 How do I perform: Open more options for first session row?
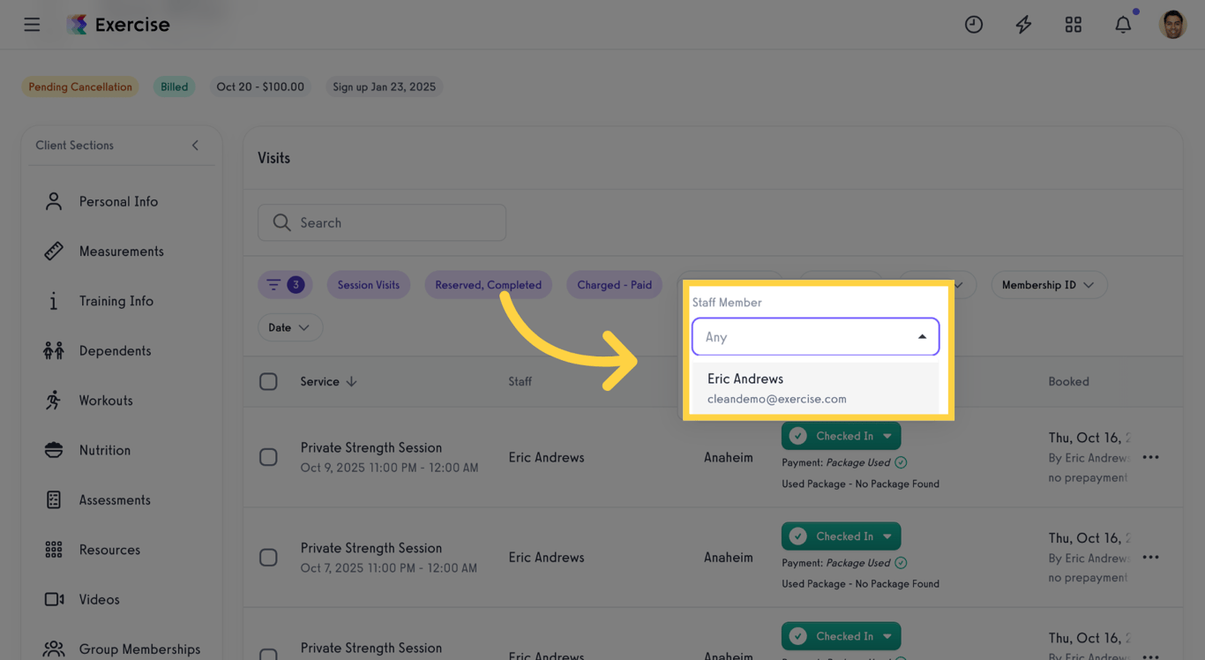pos(1150,457)
